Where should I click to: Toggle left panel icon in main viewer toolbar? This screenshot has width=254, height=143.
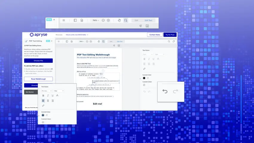[x=67, y=41]
